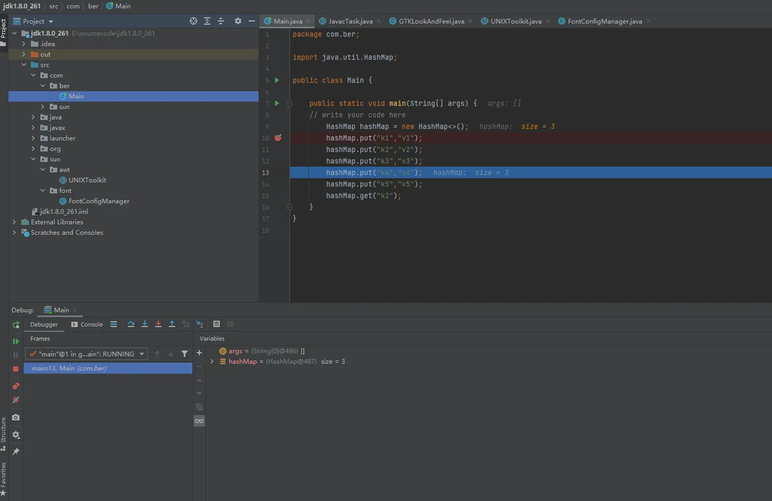The height and width of the screenshot is (501, 772).
Task: Toggle mute breakpoints
Action: pos(16,400)
